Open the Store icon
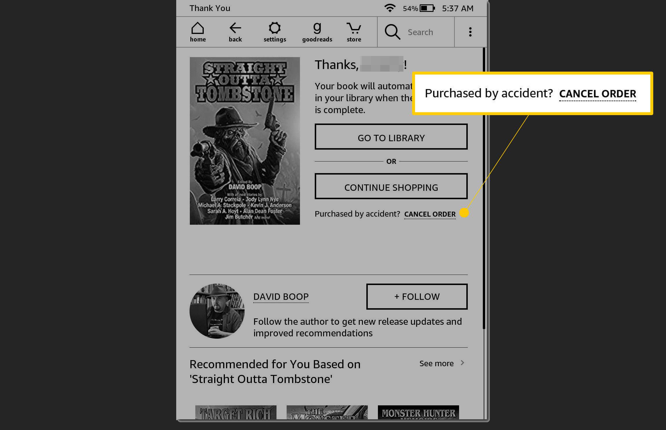The height and width of the screenshot is (430, 666). click(354, 32)
